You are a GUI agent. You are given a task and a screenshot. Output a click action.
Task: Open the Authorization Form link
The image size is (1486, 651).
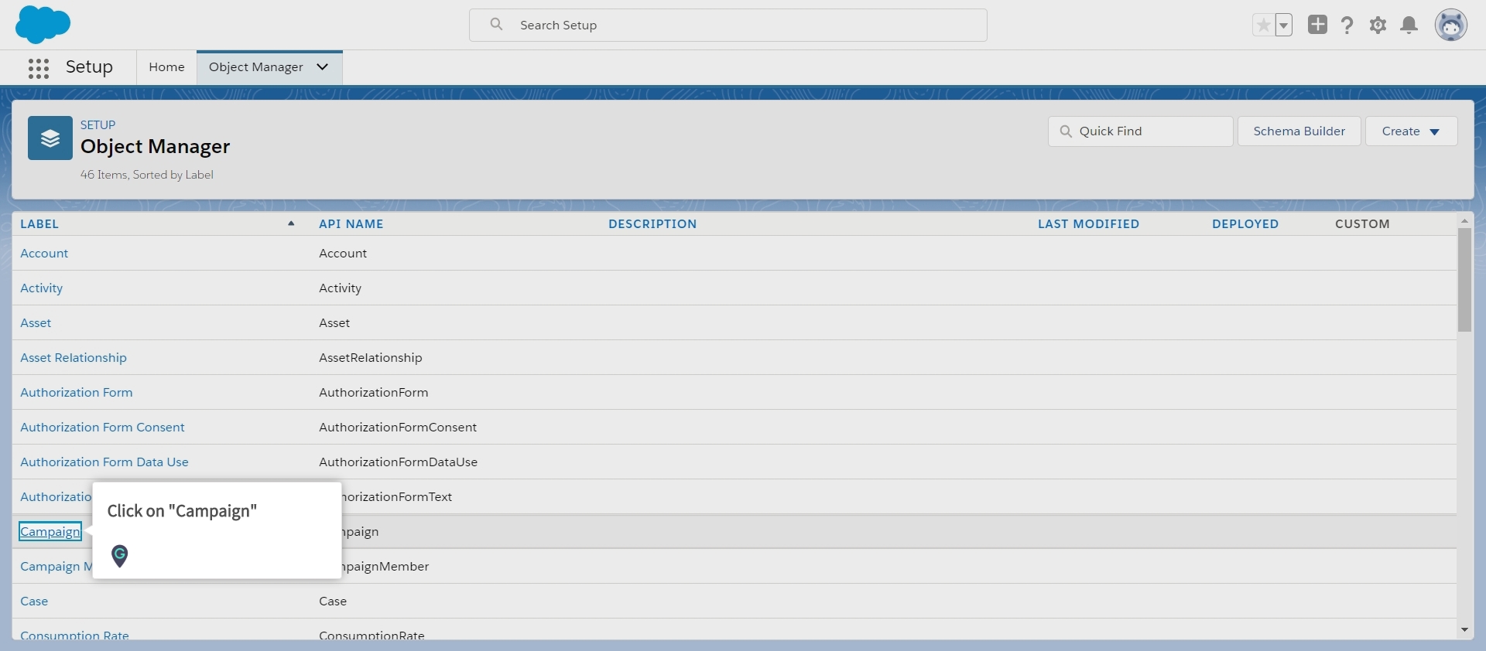click(77, 393)
